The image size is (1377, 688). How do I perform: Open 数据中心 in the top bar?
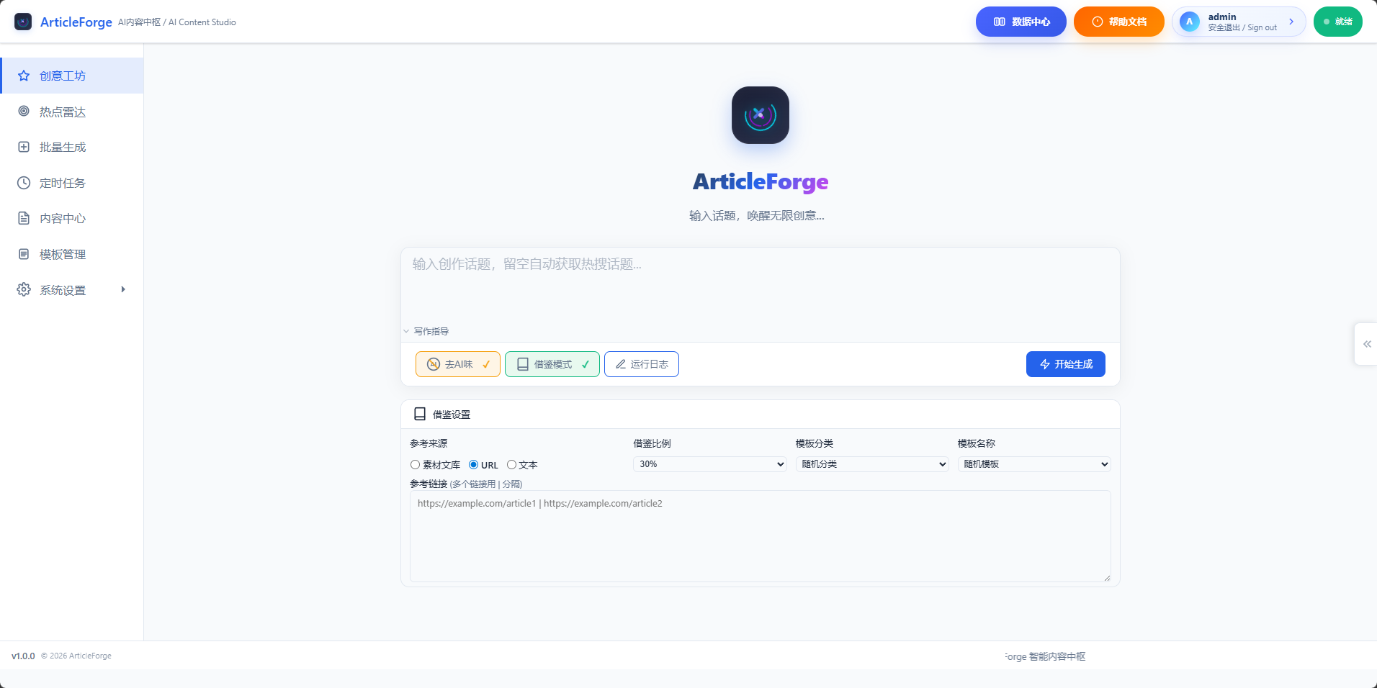[x=1021, y=22]
